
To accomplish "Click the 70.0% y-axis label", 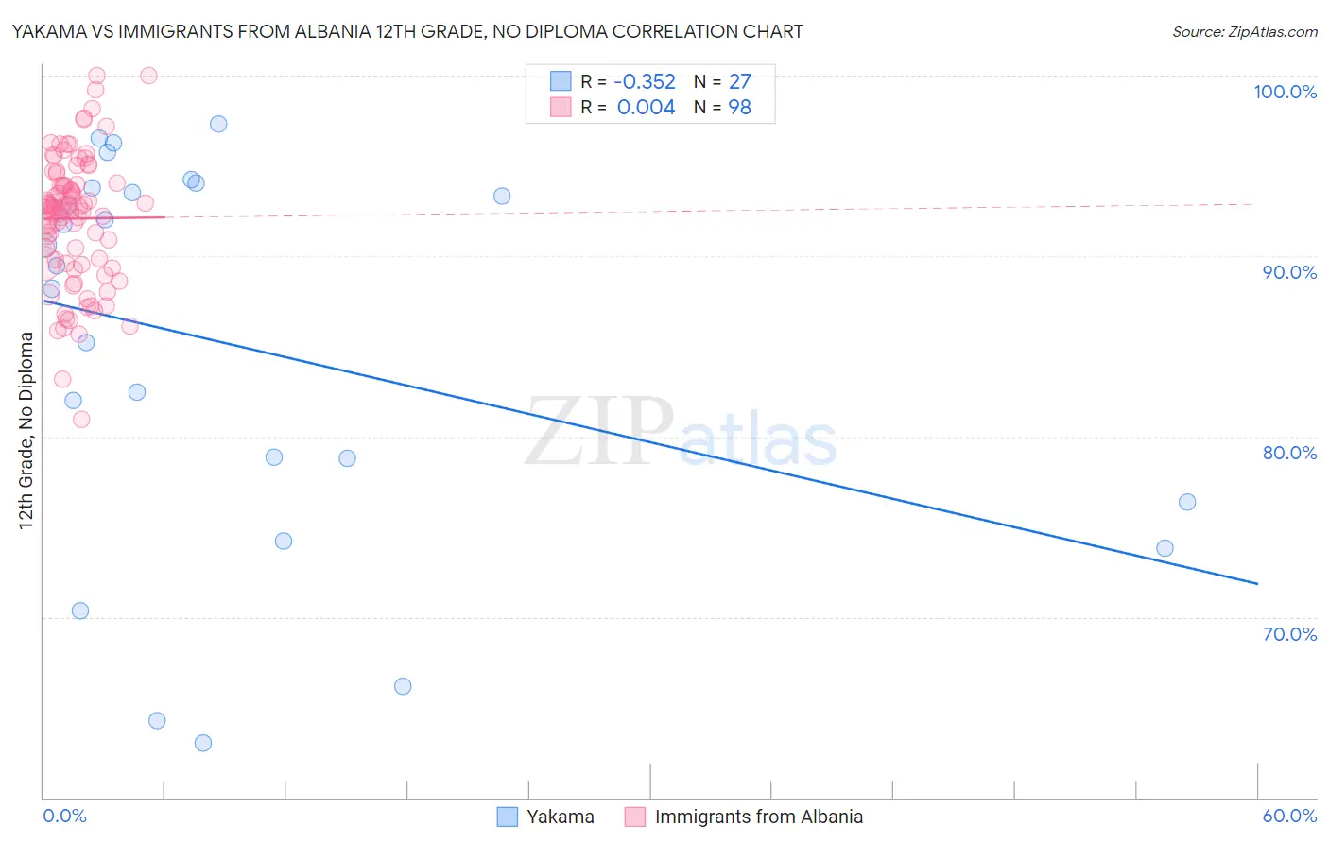I will (x=1289, y=634).
